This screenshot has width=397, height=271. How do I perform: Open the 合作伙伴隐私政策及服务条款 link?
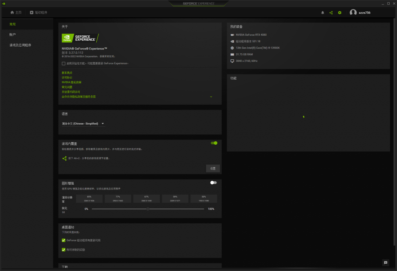click(x=79, y=97)
